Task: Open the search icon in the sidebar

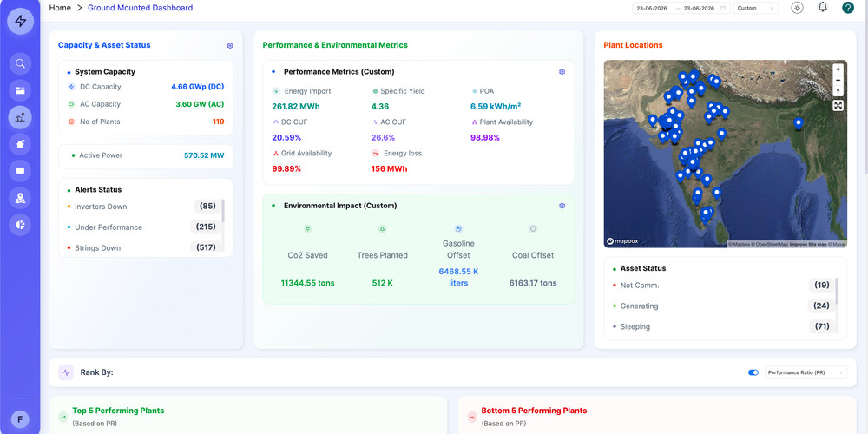Action: tap(20, 63)
